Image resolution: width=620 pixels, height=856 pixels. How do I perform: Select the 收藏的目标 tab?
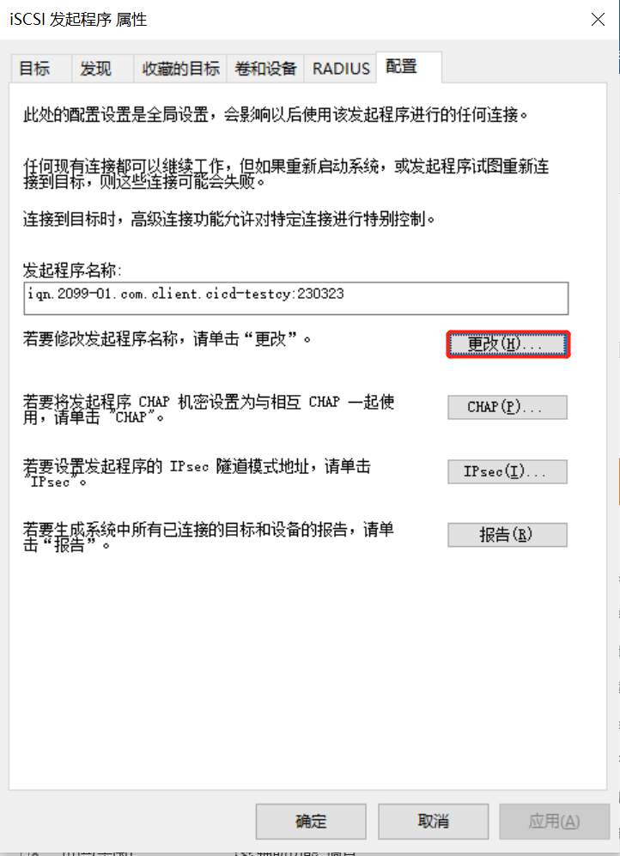(180, 69)
